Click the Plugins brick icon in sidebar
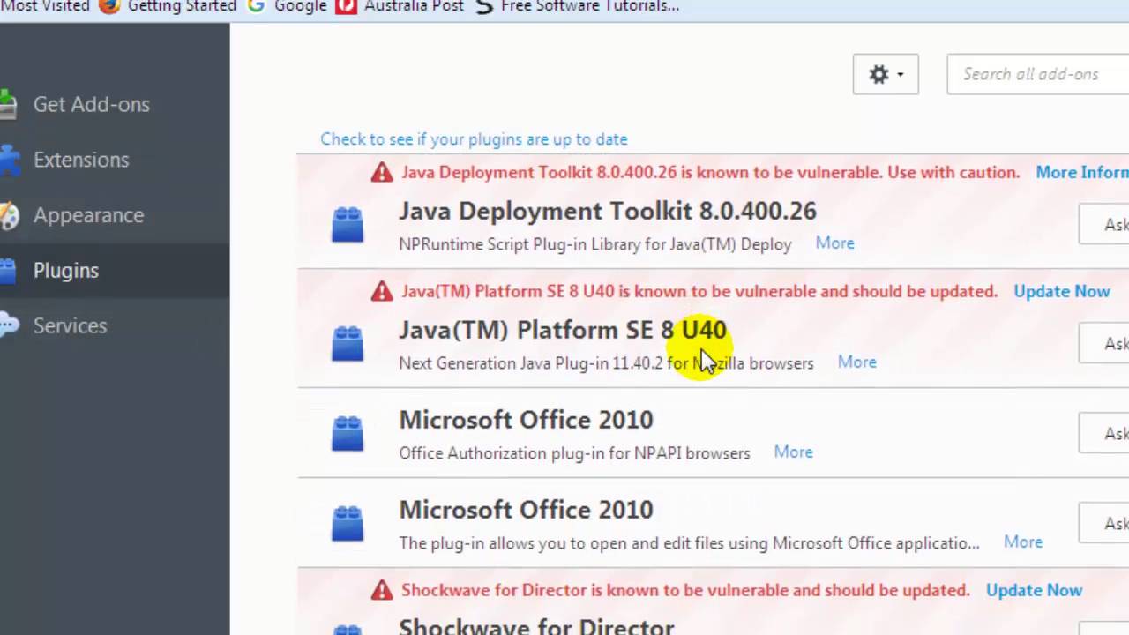Screen dimensions: 1129x635 pyautogui.click(x=7, y=271)
